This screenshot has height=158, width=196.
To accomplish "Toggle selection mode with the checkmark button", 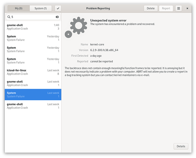I will (x=58, y=8).
